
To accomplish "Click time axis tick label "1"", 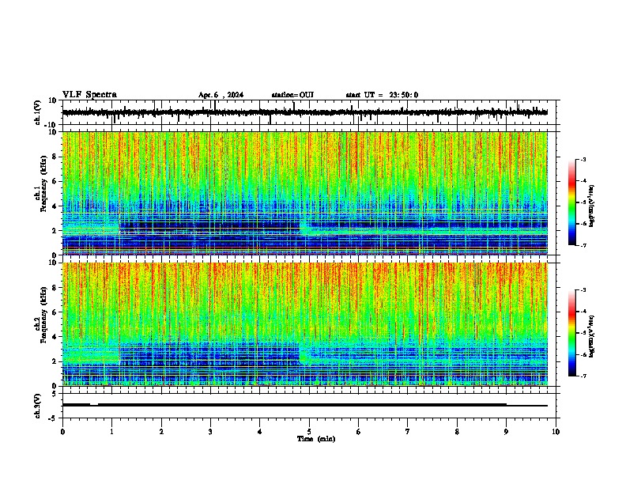I will [111, 432].
